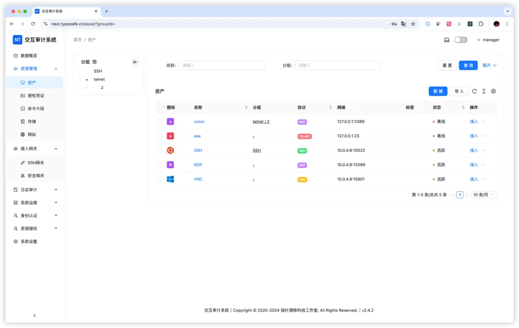
Task: Collapse the group tree panel
Action: coord(135,62)
